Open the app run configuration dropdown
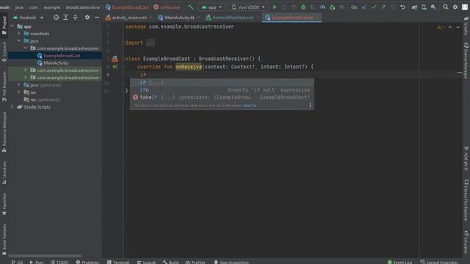This screenshot has width=470, height=264. [x=211, y=7]
